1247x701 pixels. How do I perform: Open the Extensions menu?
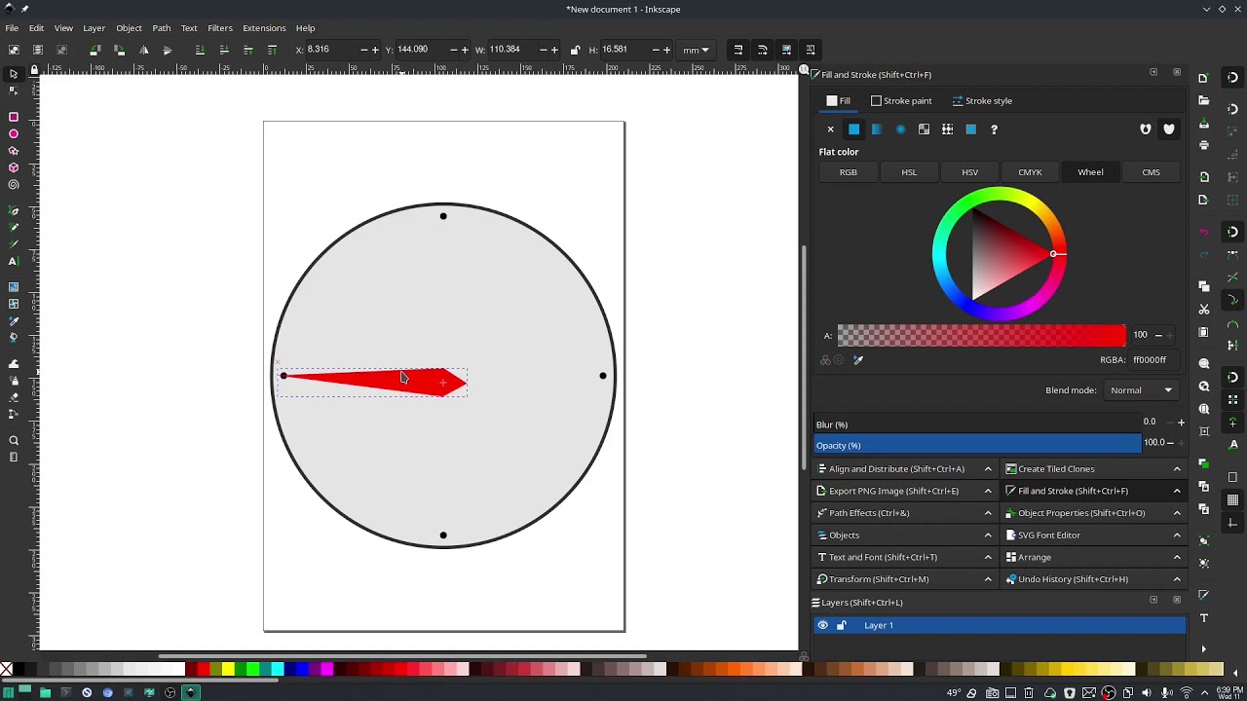pyautogui.click(x=264, y=28)
